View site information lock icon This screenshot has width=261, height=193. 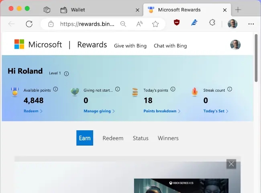[51, 24]
